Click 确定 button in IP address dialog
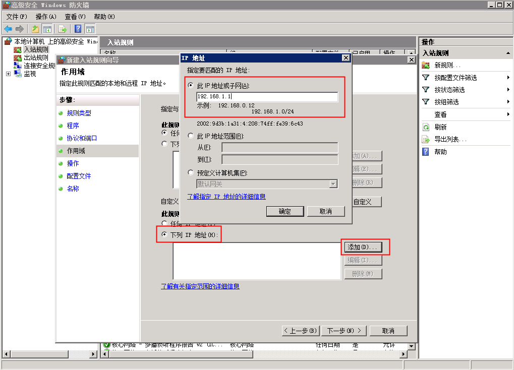Image resolution: width=514 pixels, height=370 pixels. tap(285, 211)
